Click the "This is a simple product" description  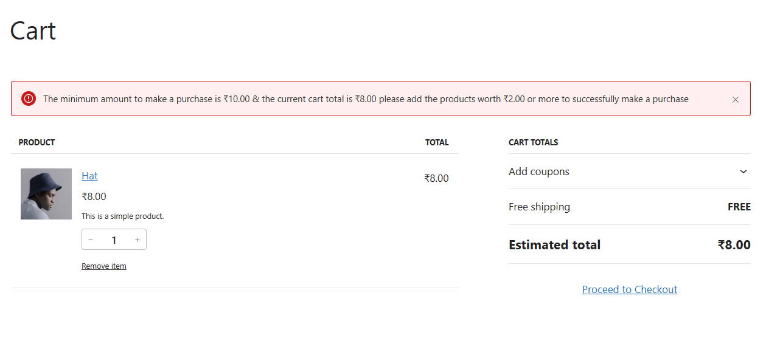123,216
